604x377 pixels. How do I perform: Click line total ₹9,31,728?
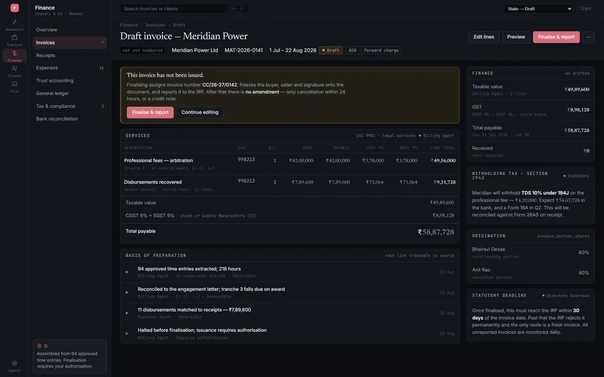click(x=445, y=182)
